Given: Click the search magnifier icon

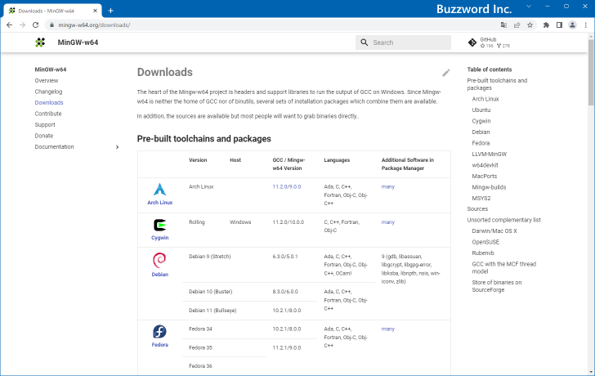Looking at the screenshot, I should [x=365, y=43].
